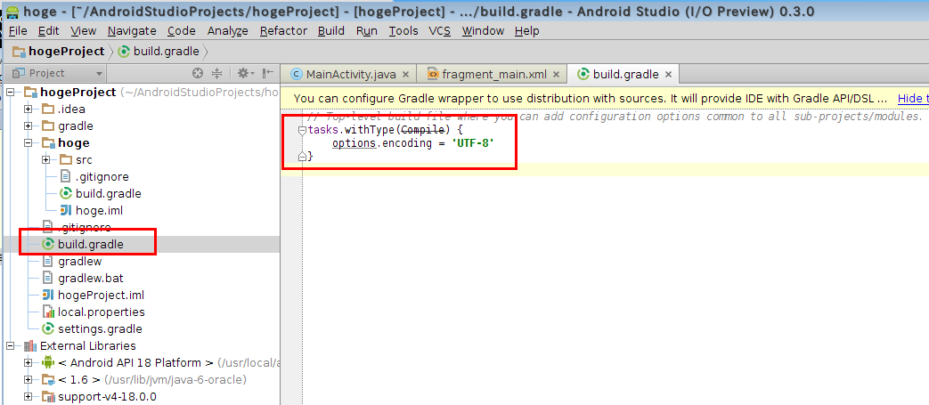This screenshot has height=405, width=929.
Task: Click the settings.gradle file icon
Action: pyautogui.click(x=48, y=328)
